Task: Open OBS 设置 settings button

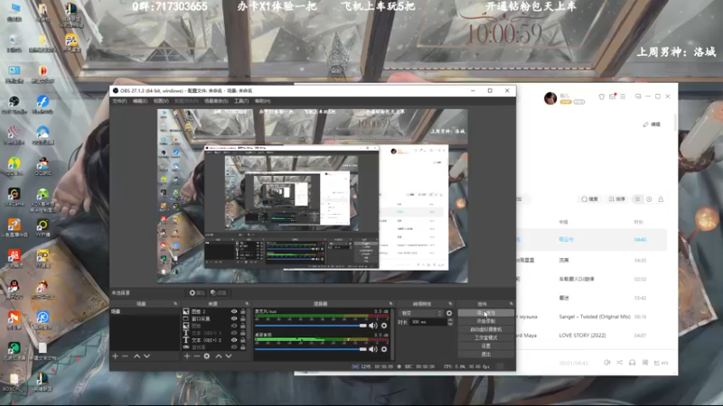Action: click(x=485, y=346)
